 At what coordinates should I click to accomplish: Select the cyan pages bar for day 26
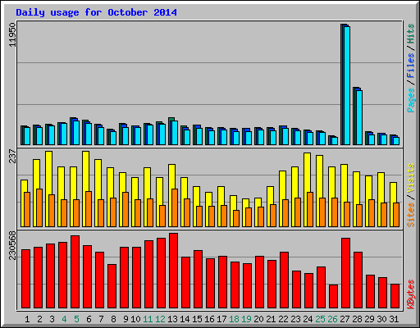[335, 141]
